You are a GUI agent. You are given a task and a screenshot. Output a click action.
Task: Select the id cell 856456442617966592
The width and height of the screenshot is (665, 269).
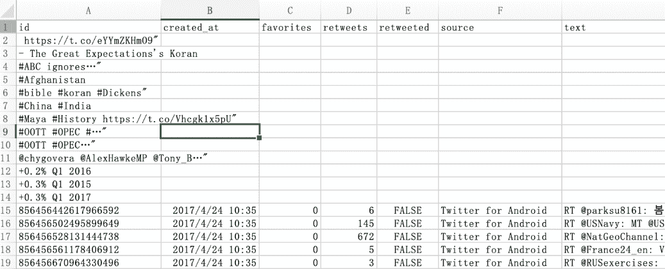coord(88,210)
